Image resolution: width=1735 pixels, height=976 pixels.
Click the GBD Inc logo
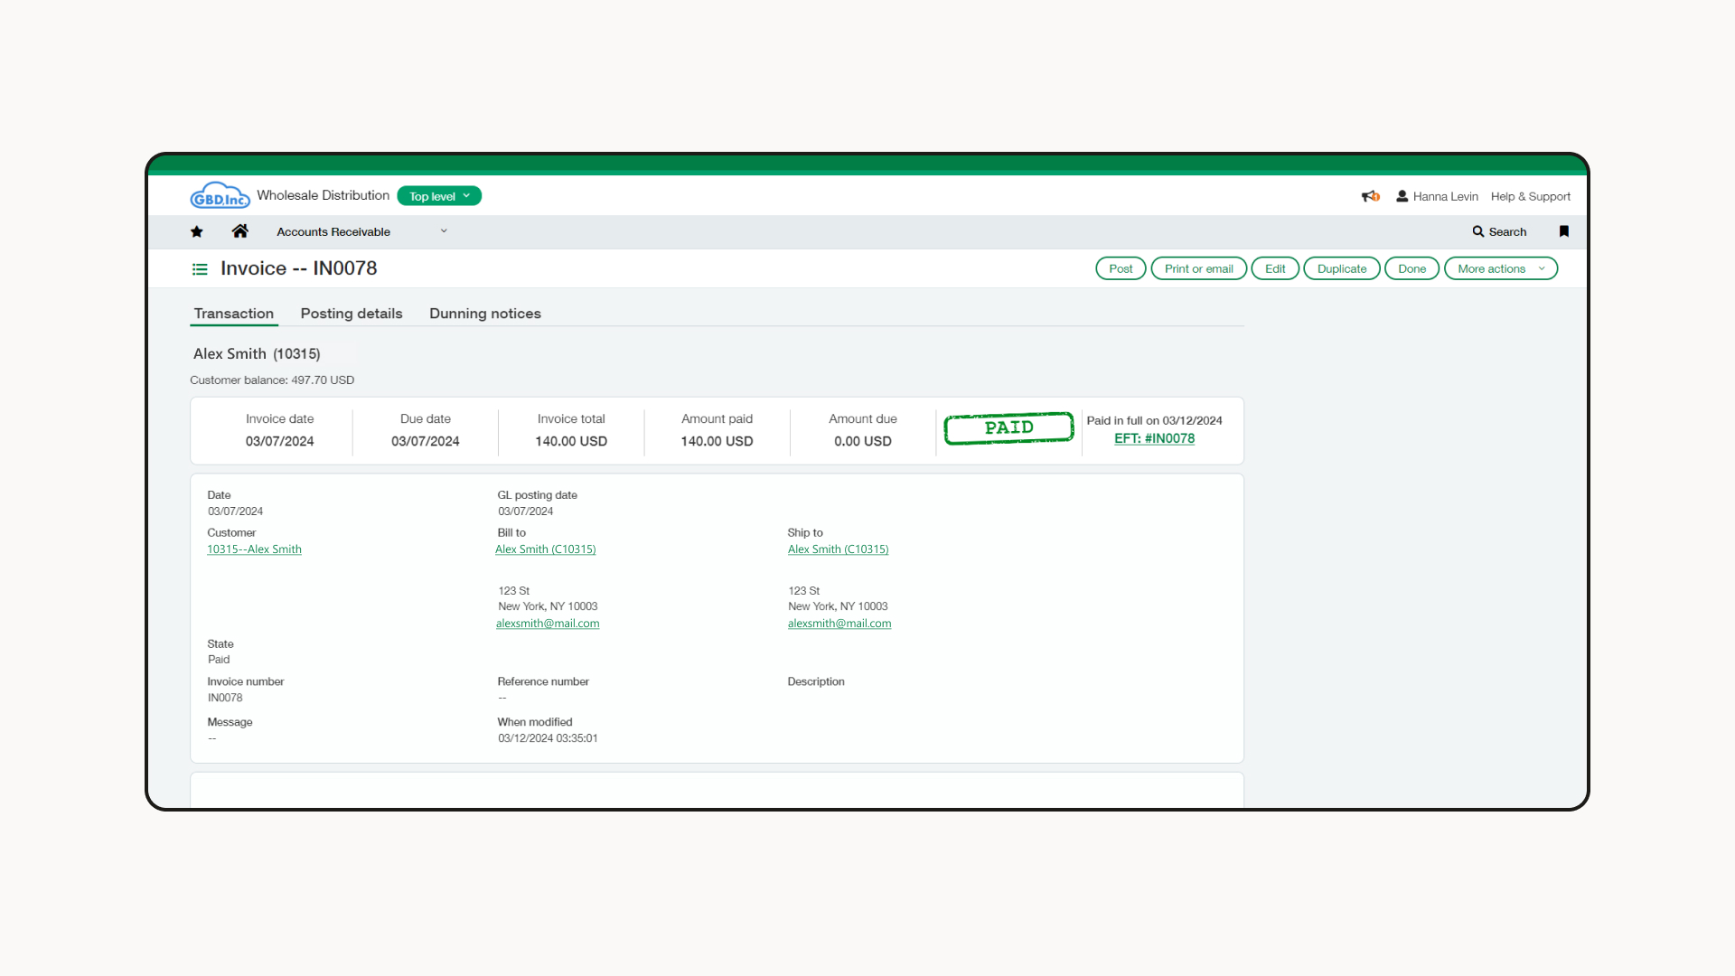pyautogui.click(x=220, y=195)
